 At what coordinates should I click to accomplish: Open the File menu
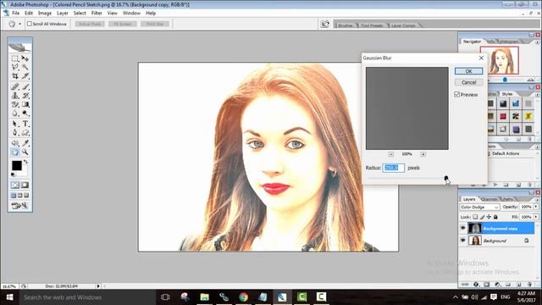click(15, 14)
